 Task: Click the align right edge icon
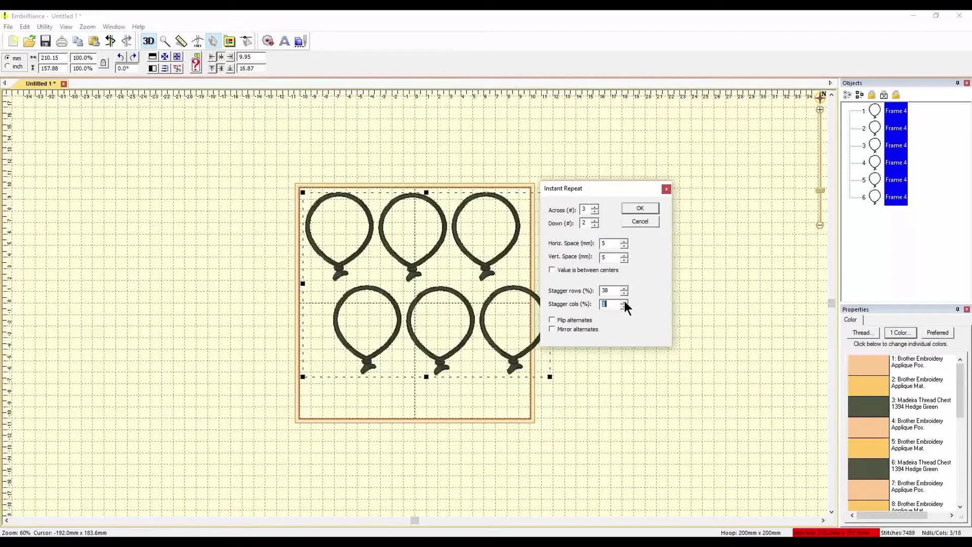tap(230, 56)
